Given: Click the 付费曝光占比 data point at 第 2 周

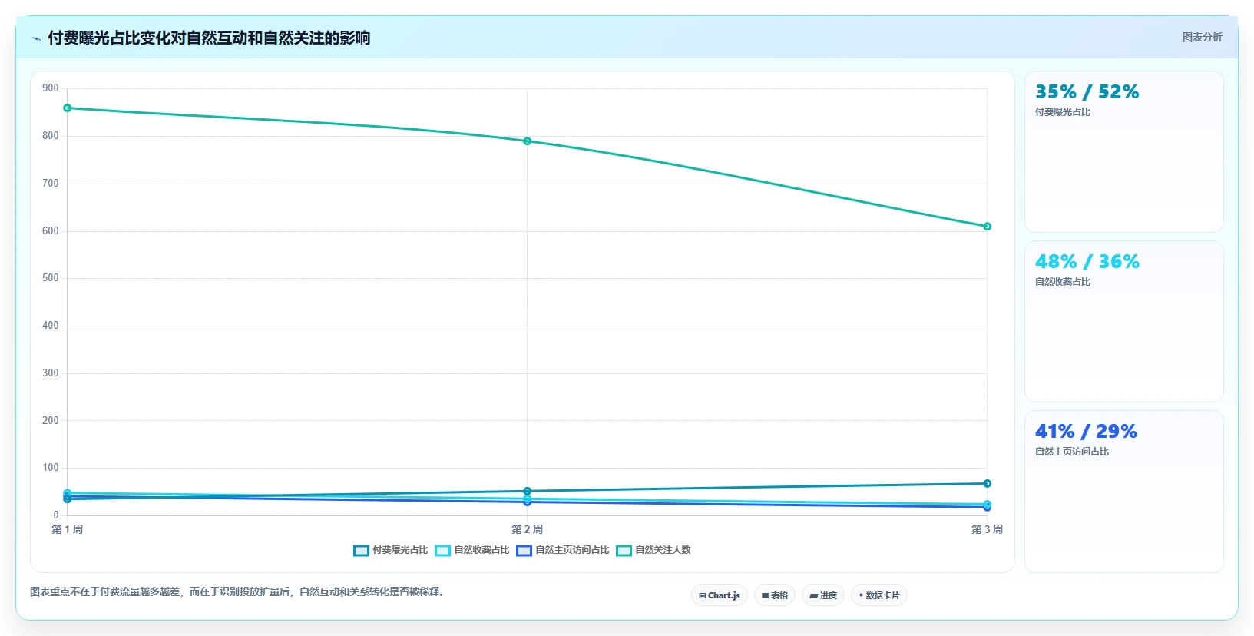Looking at the screenshot, I should pyautogui.click(x=528, y=492).
